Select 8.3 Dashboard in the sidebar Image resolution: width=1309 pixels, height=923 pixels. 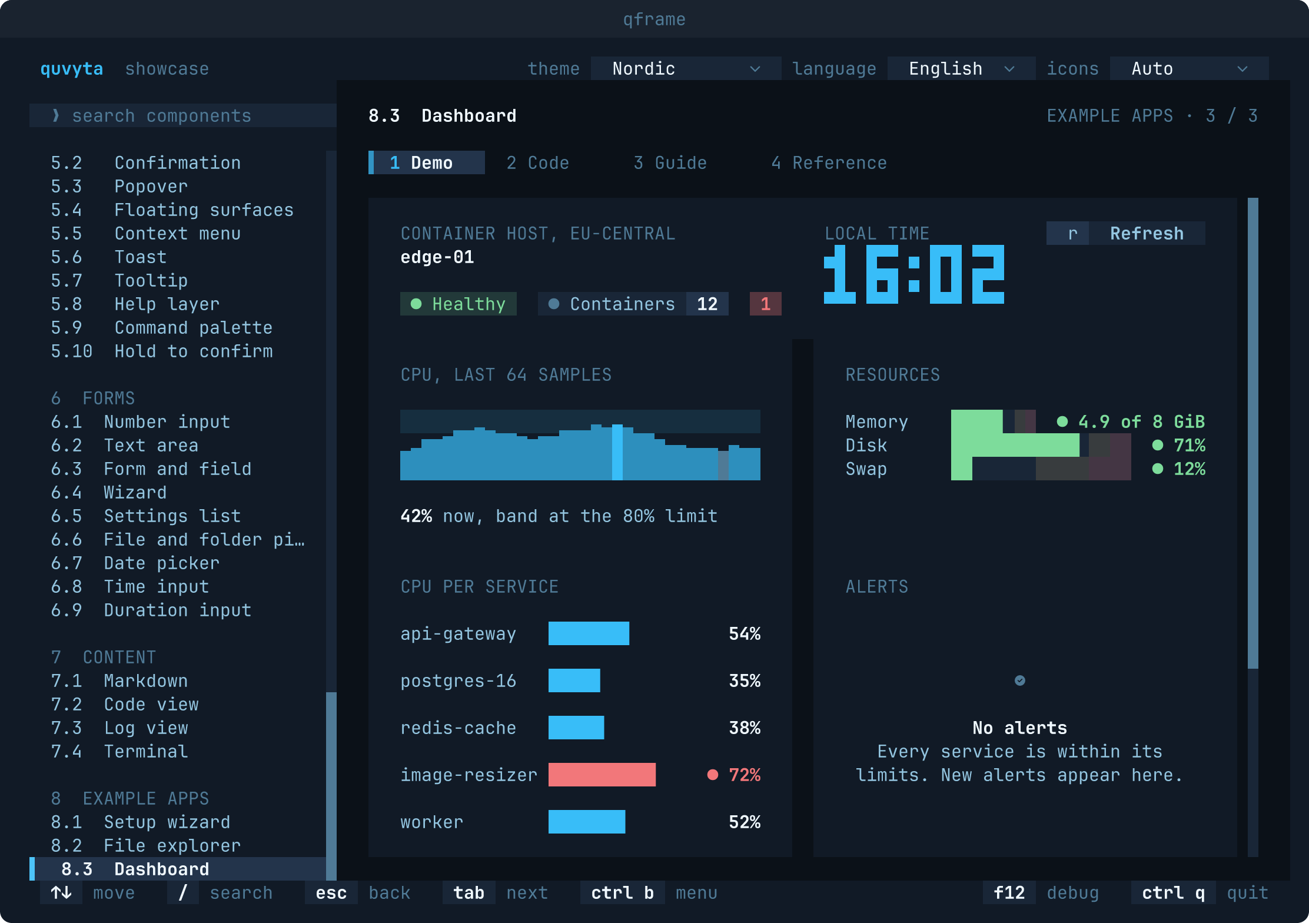click(178, 869)
